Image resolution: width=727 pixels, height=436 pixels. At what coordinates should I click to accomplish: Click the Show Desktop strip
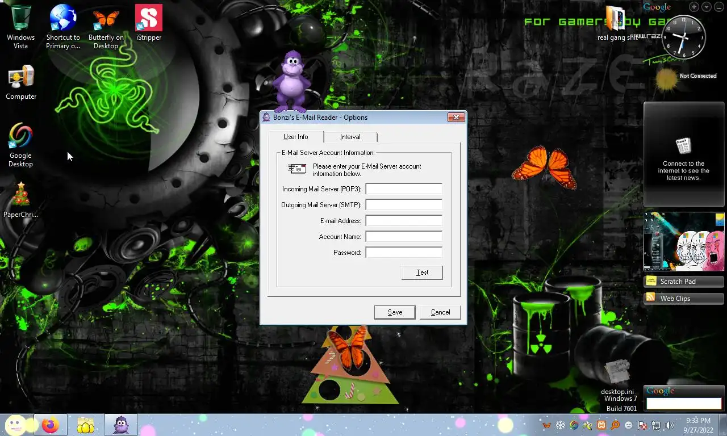click(x=723, y=425)
